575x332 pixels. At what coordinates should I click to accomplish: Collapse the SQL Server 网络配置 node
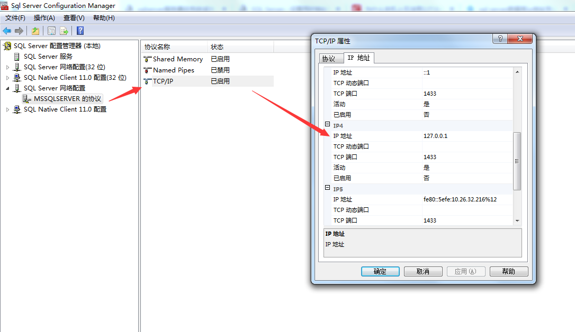coord(8,88)
